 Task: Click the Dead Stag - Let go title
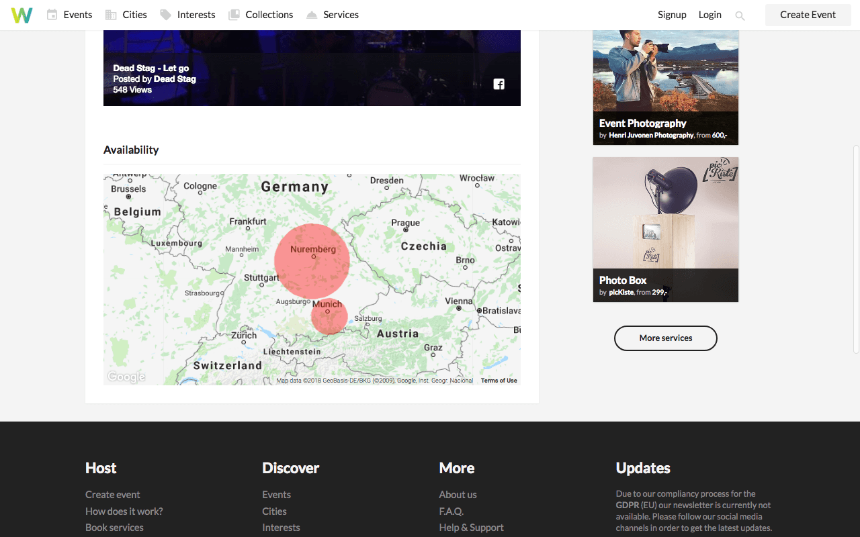151,68
